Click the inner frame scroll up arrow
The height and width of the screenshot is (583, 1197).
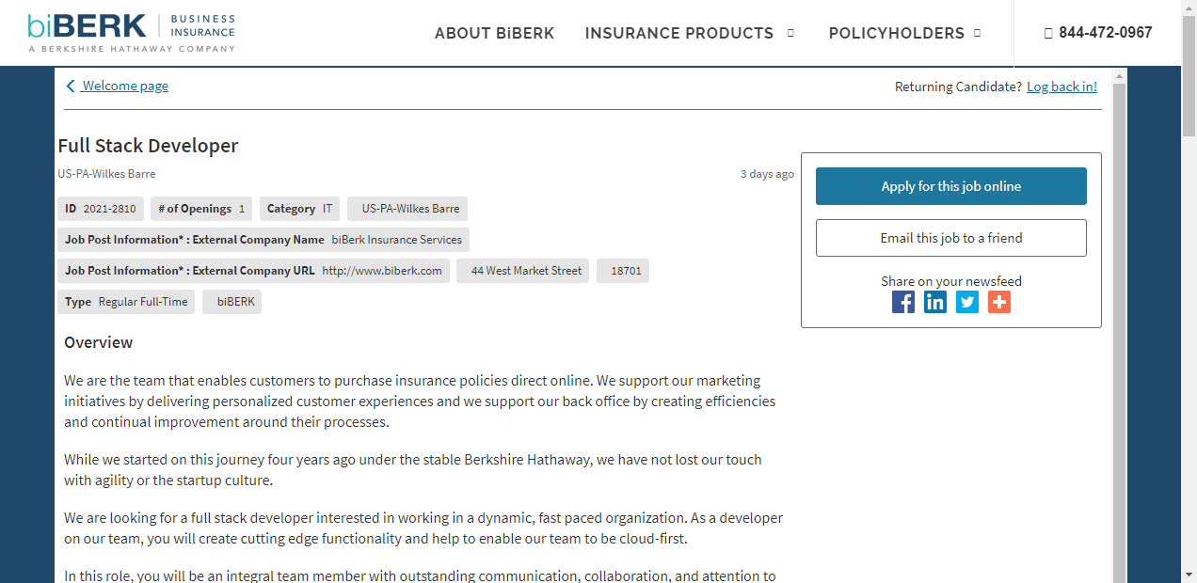(x=1119, y=75)
